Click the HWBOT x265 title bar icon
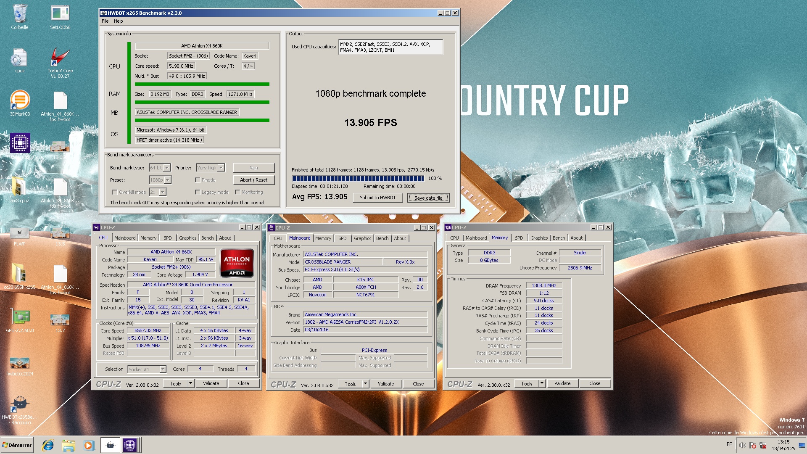The height and width of the screenshot is (454, 807). click(x=103, y=13)
